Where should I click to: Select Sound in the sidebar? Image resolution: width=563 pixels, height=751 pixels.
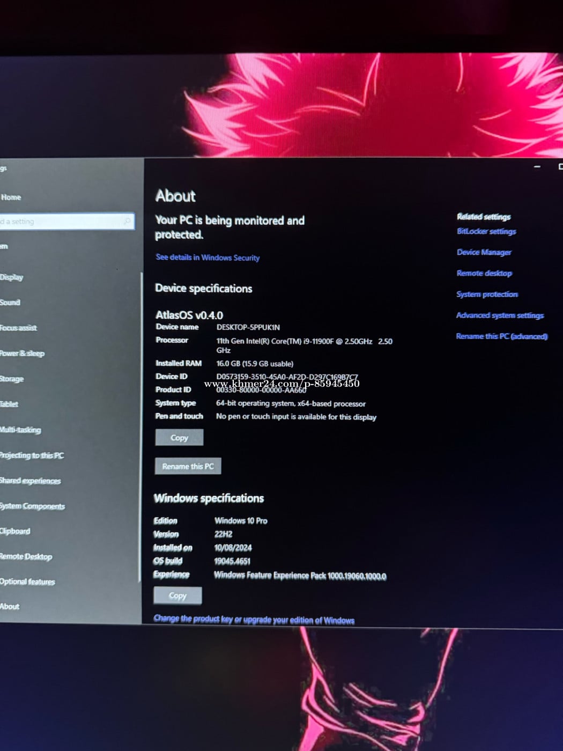[x=10, y=303]
